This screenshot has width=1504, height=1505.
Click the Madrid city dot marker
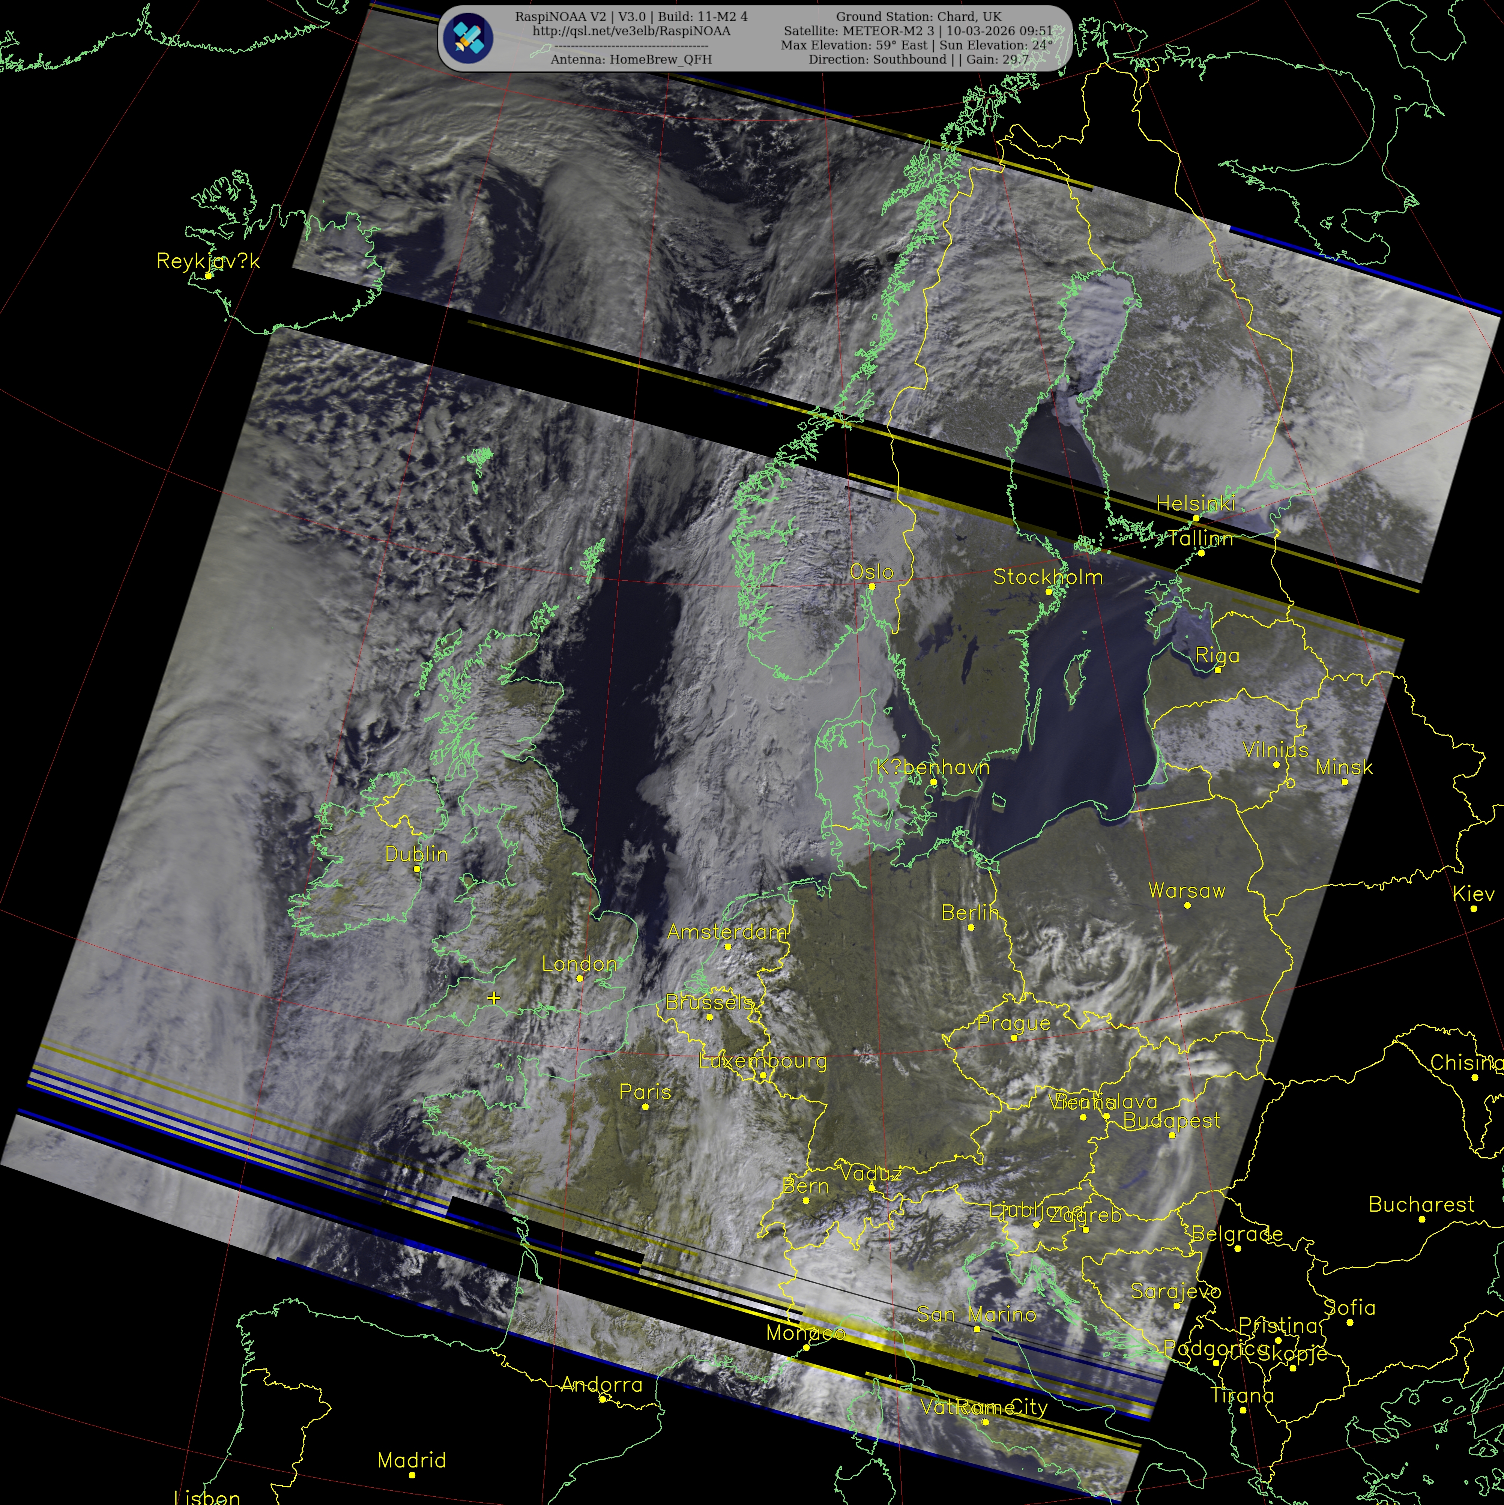412,1475
